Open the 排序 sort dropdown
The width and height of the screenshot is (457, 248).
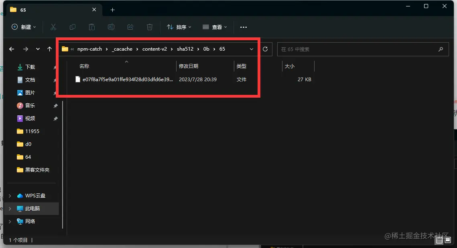(179, 27)
